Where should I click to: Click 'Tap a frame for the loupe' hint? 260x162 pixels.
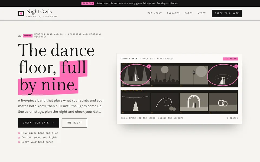pyautogui.click(x=152, y=118)
